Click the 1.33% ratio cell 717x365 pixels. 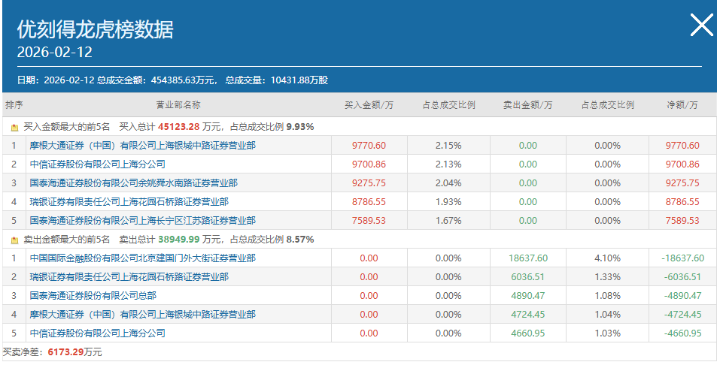pyautogui.click(x=608, y=277)
